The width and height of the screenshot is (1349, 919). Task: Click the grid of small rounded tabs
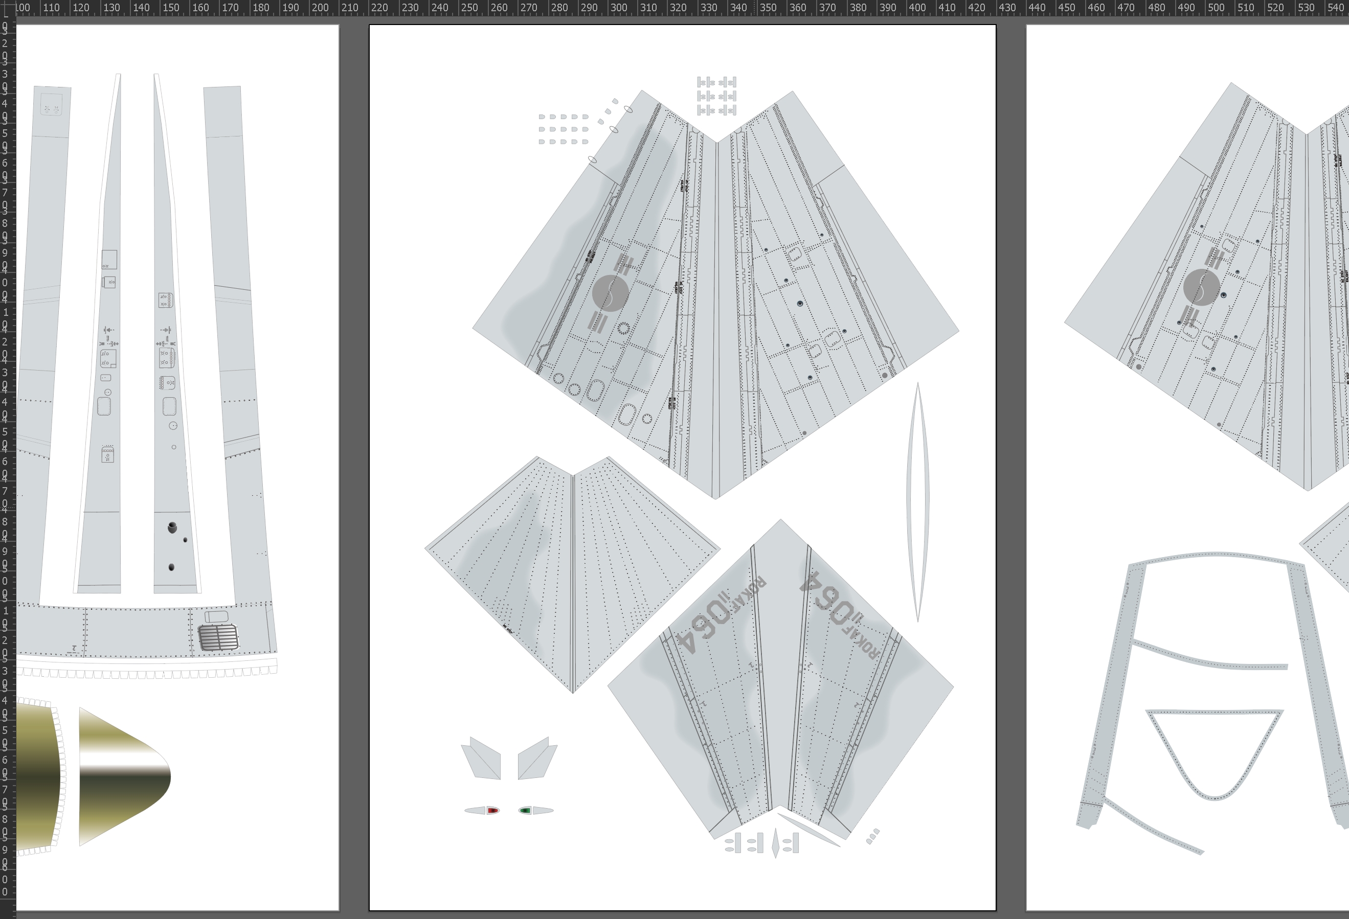click(563, 129)
